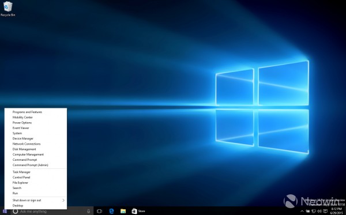This screenshot has width=346, height=215.
Task: Open Control Panel from the menu
Action: click(x=36, y=178)
